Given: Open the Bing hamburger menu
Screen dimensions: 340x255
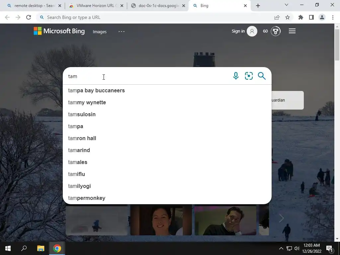Looking at the screenshot, I should click(x=292, y=31).
